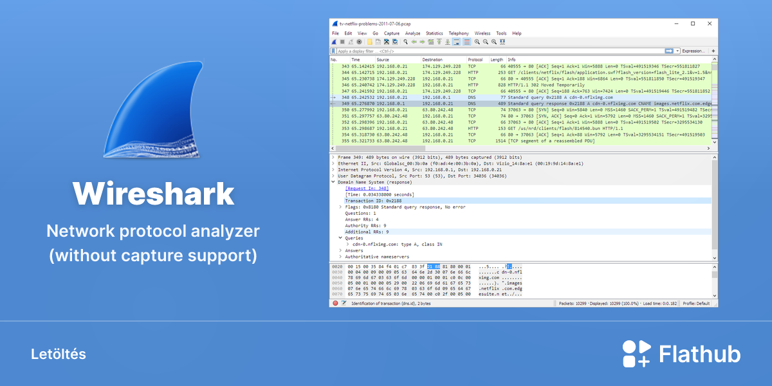Click the capture file properties icon in status bar
772x386 pixels.
(x=344, y=303)
